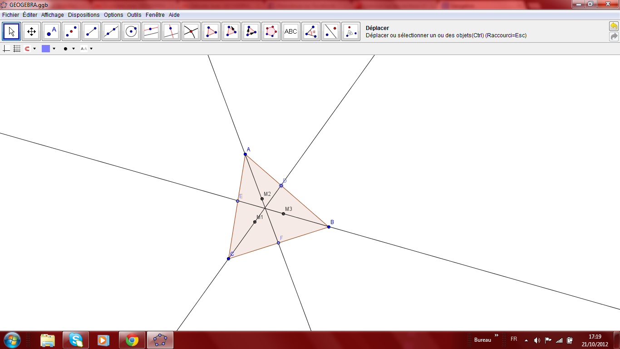Select the Midpoint or Center tool
Image resolution: width=620 pixels, height=349 pixels.
click(72, 31)
